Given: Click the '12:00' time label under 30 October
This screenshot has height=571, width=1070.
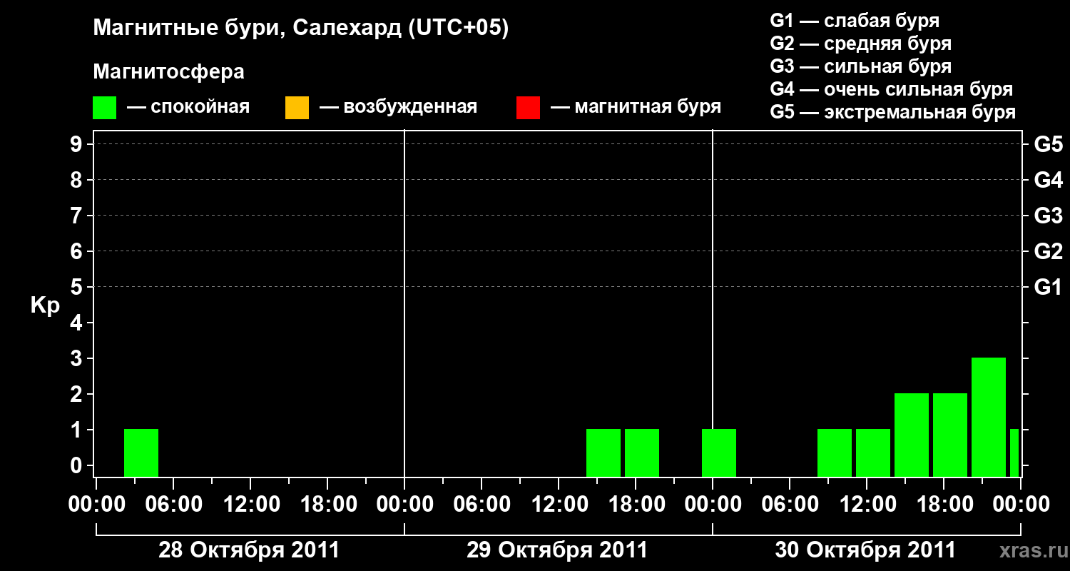Looking at the screenshot, I should pos(867,505).
